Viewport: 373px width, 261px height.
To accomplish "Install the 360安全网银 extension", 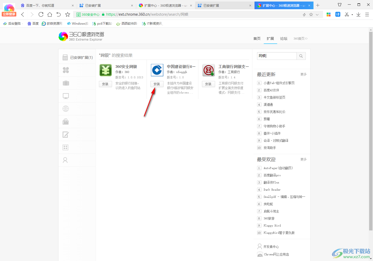I will coord(105,84).
